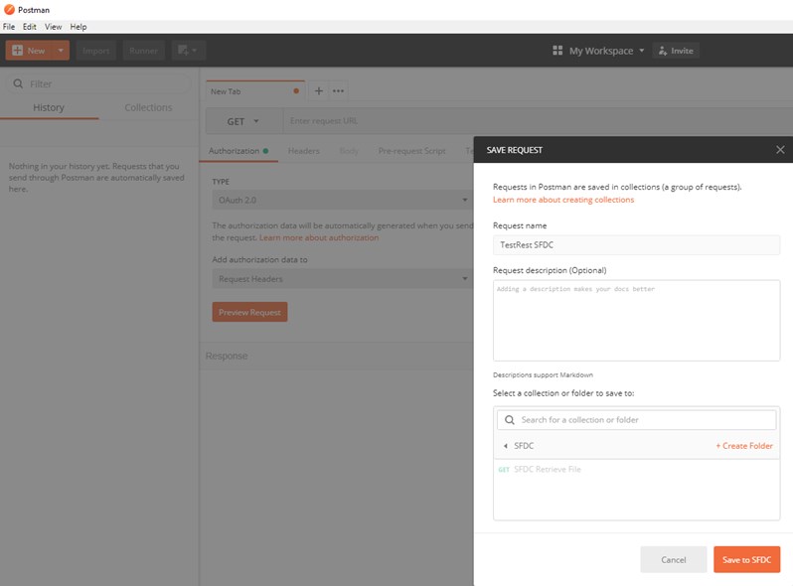
Task: Open the tab options ellipsis menu
Action: [338, 91]
